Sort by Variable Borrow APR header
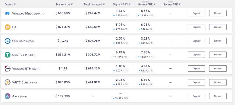 click(x=147, y=5)
